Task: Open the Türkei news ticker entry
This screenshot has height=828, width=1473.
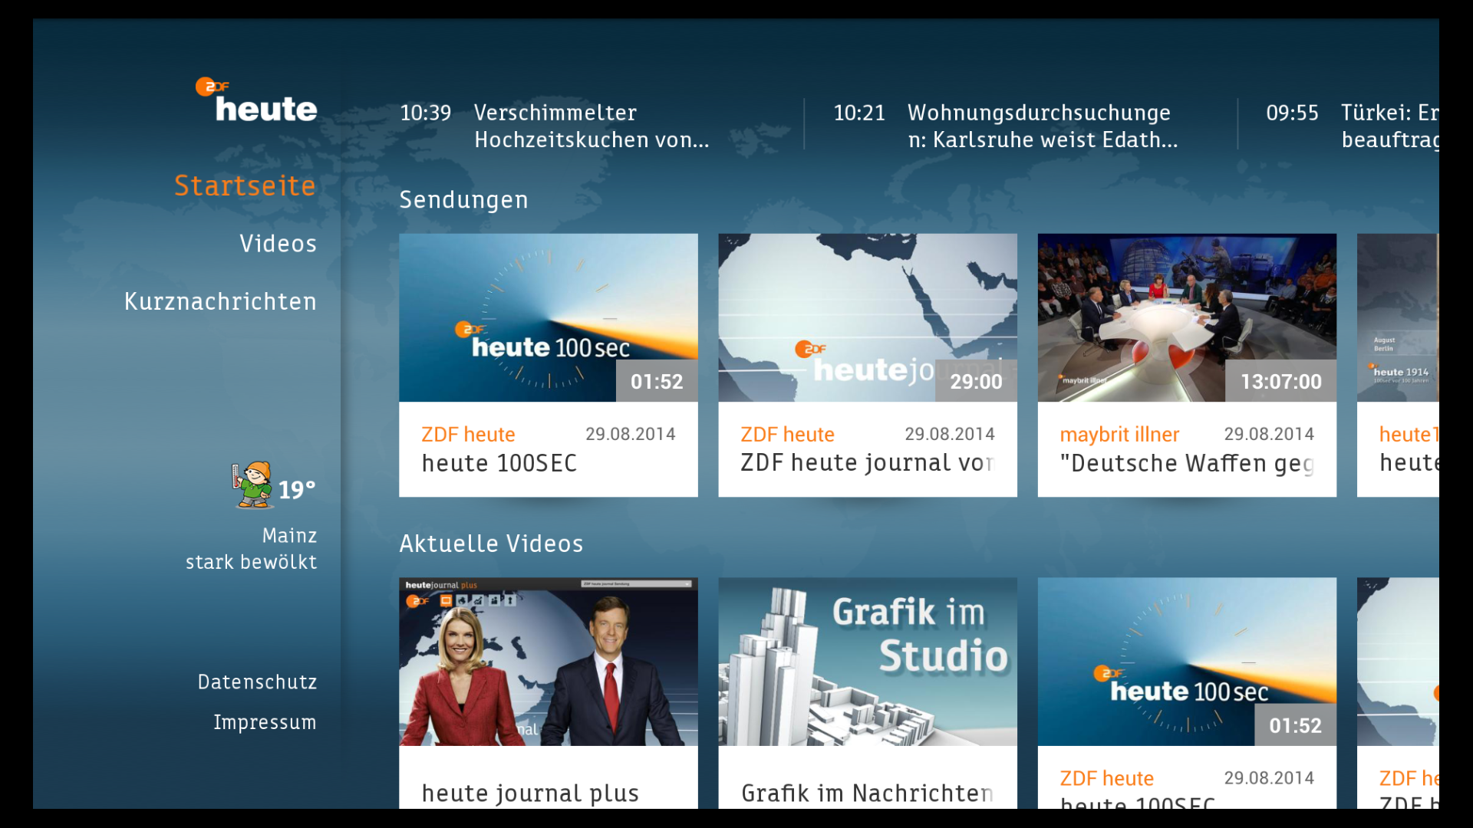Action: 1404,126
